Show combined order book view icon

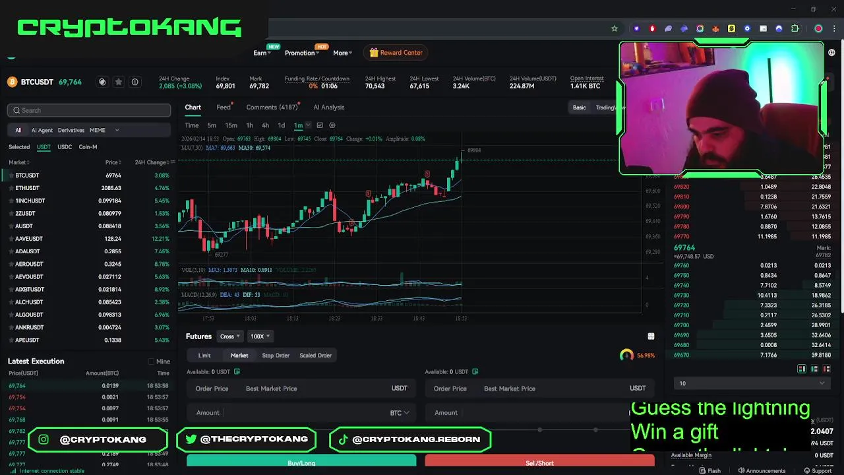802,369
